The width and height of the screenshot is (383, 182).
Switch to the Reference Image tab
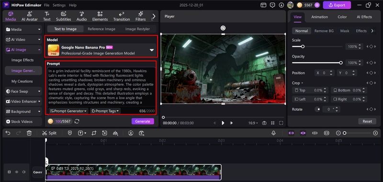[101, 29]
